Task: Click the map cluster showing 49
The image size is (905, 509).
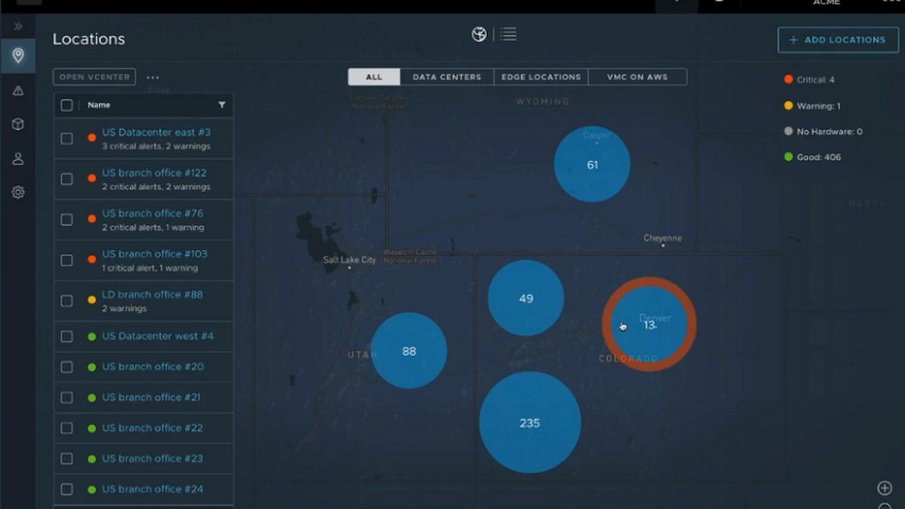Action: [x=526, y=298]
